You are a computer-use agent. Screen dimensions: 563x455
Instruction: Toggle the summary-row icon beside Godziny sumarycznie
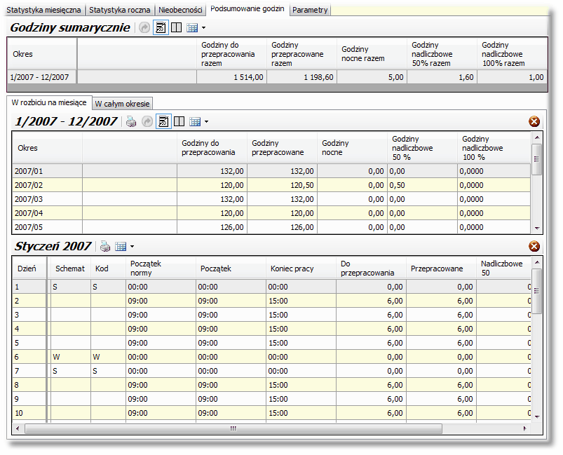[161, 27]
